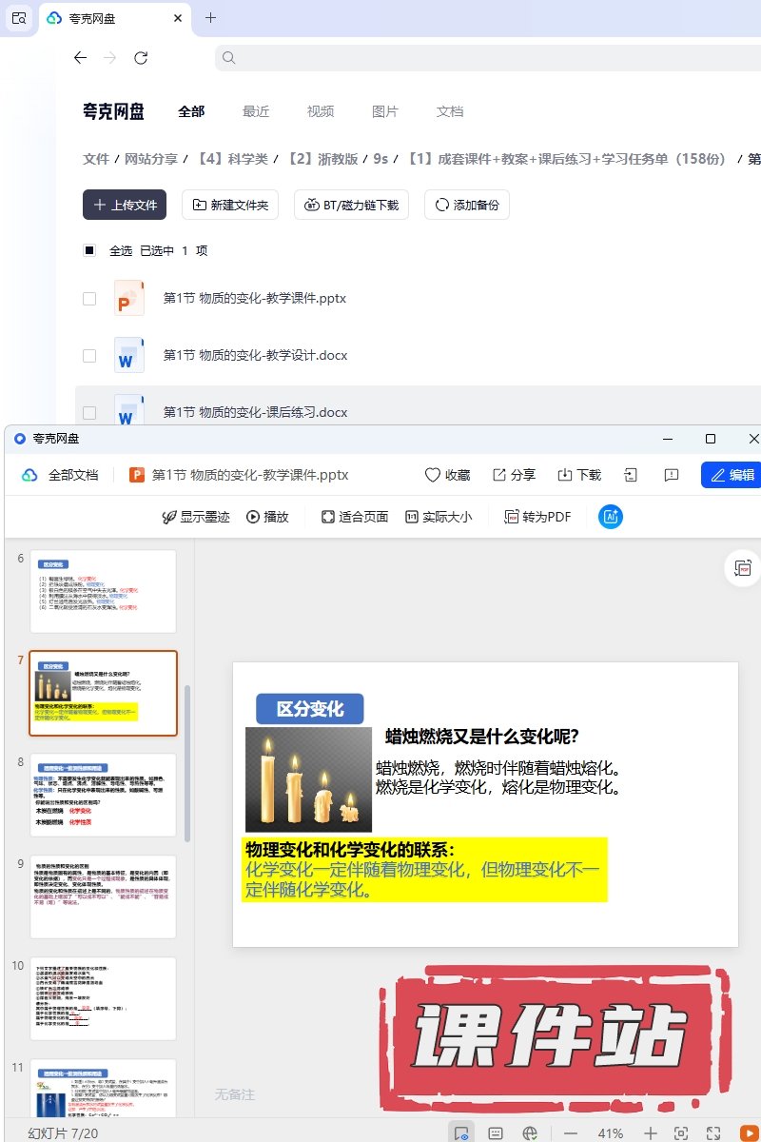Enter full screen via status bar icon
This screenshot has height=1142, width=761.
click(x=713, y=1132)
